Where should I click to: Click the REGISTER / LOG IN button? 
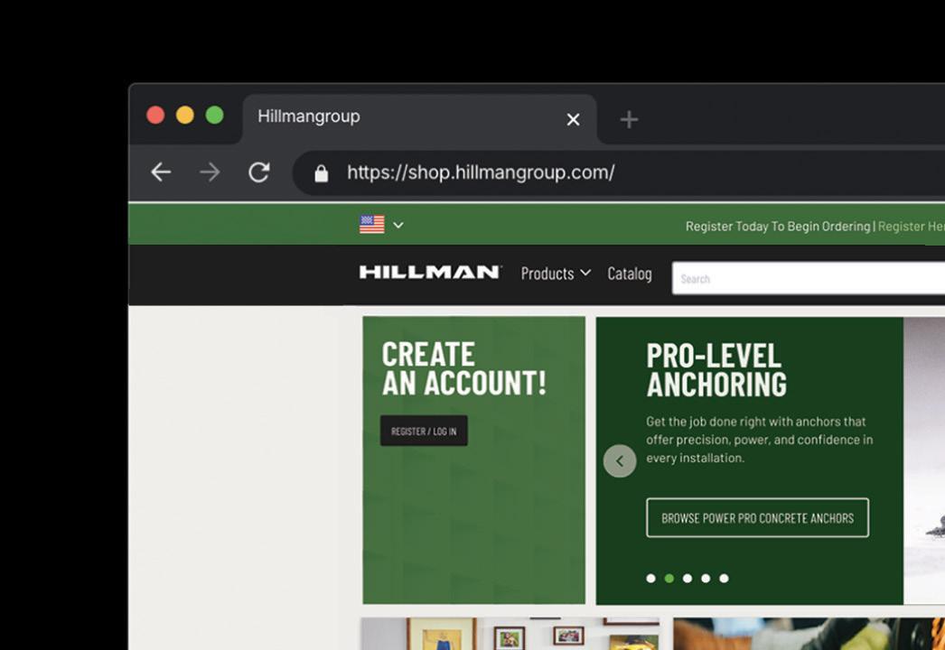(x=424, y=431)
